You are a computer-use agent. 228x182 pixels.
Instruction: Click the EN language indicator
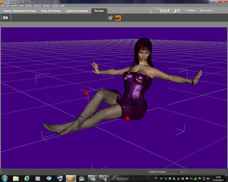point(156,178)
